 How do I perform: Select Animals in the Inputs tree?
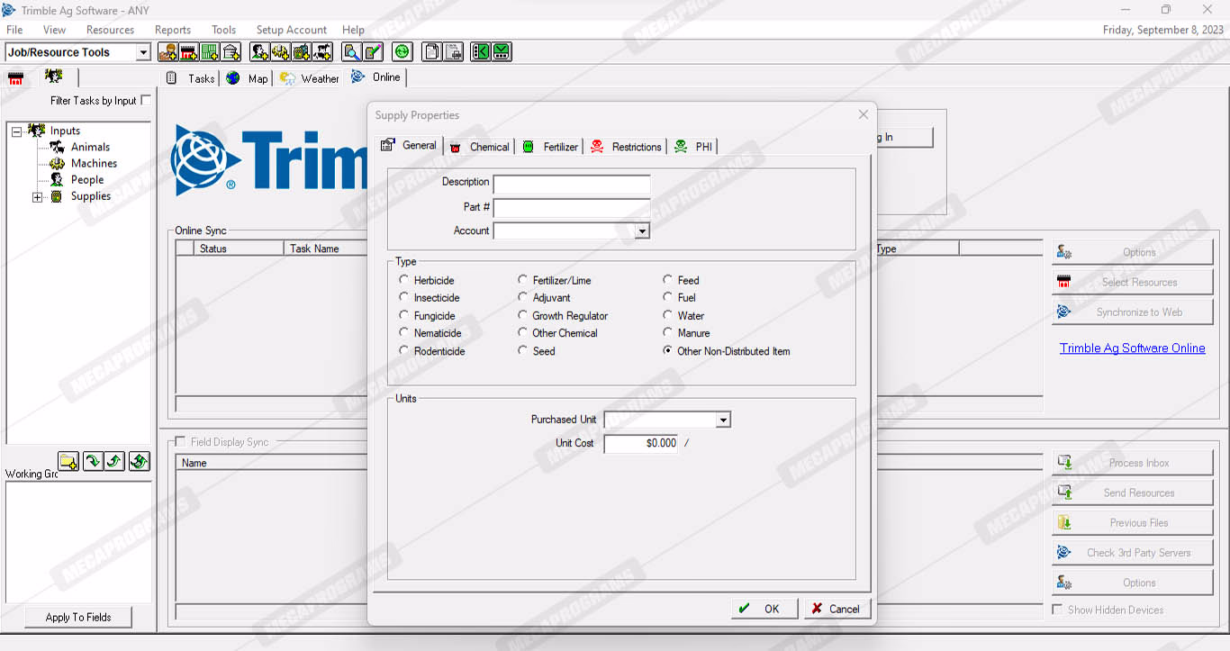click(x=91, y=147)
